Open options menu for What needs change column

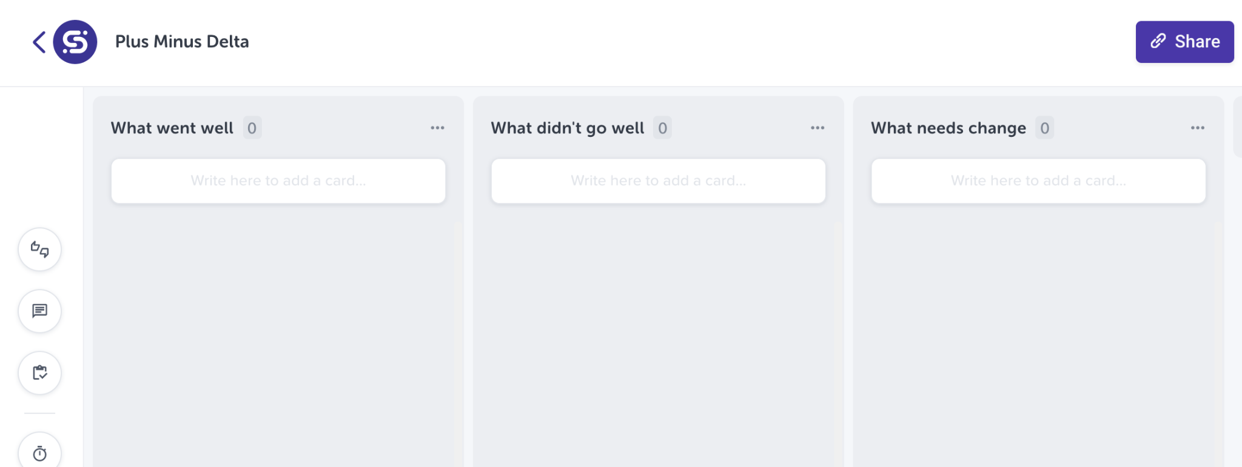pyautogui.click(x=1197, y=127)
